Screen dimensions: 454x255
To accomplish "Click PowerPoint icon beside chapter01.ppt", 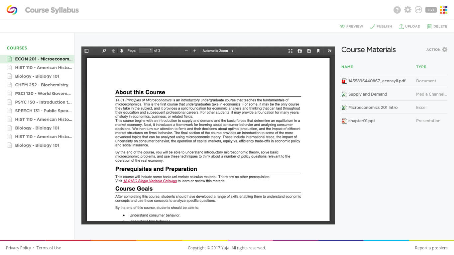I will coord(344,121).
